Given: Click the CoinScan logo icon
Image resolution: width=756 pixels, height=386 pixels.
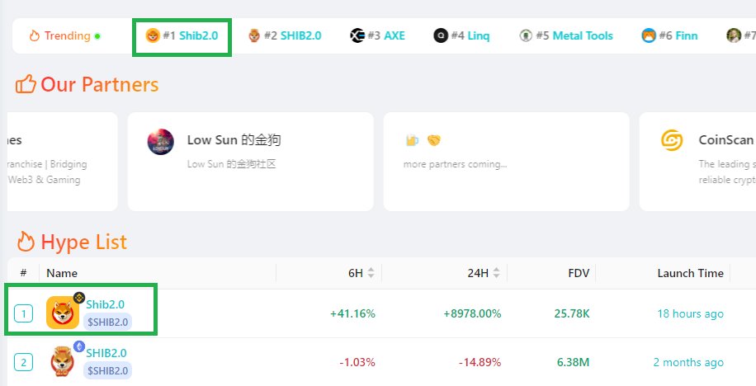Looking at the screenshot, I should [x=672, y=140].
